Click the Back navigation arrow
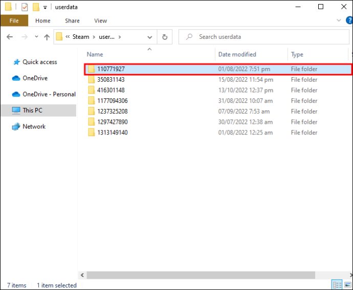353x290 pixels. click(10, 37)
